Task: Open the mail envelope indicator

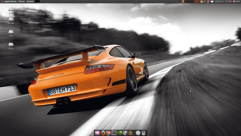Action: click(212, 2)
